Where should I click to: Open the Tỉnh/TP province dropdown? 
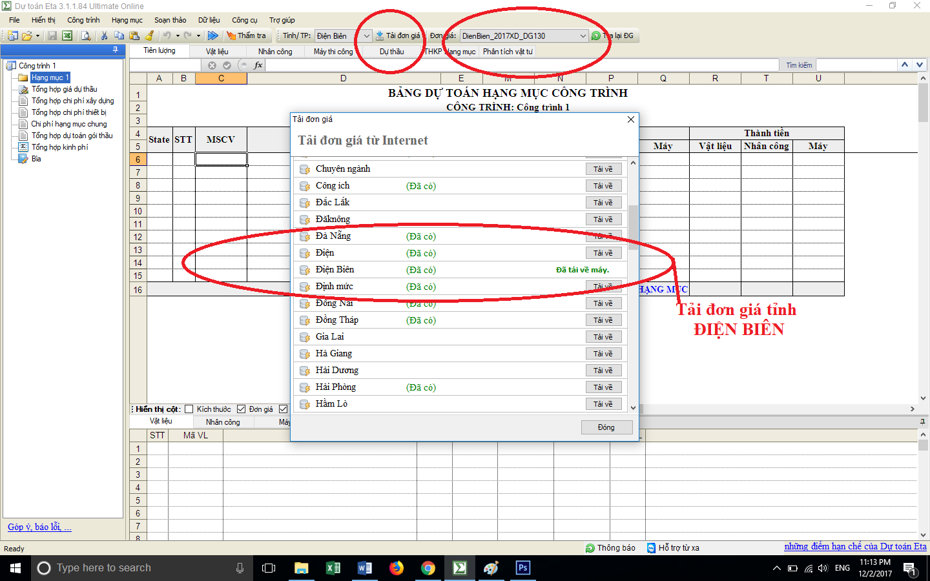click(366, 36)
